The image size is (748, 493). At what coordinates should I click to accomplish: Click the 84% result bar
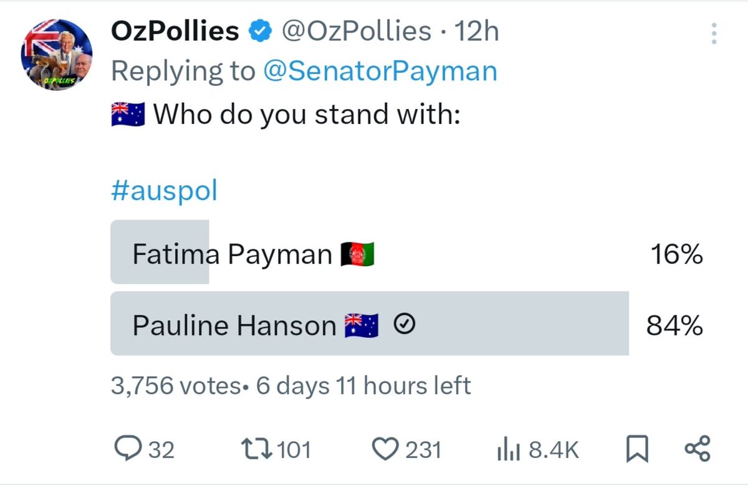370,323
